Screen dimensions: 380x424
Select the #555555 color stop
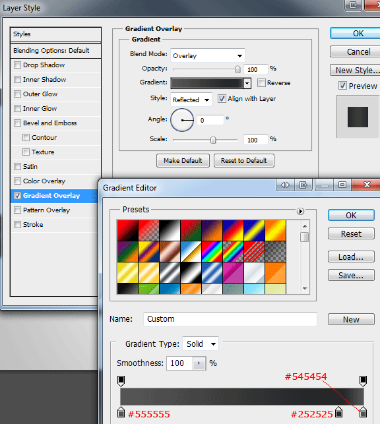tap(121, 412)
